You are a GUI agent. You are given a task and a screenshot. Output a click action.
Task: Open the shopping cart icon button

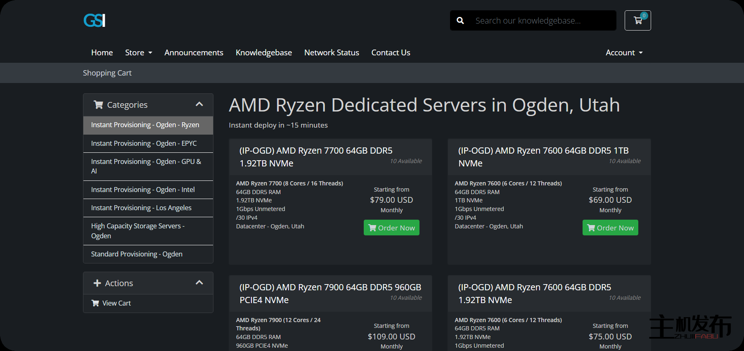pyautogui.click(x=637, y=20)
